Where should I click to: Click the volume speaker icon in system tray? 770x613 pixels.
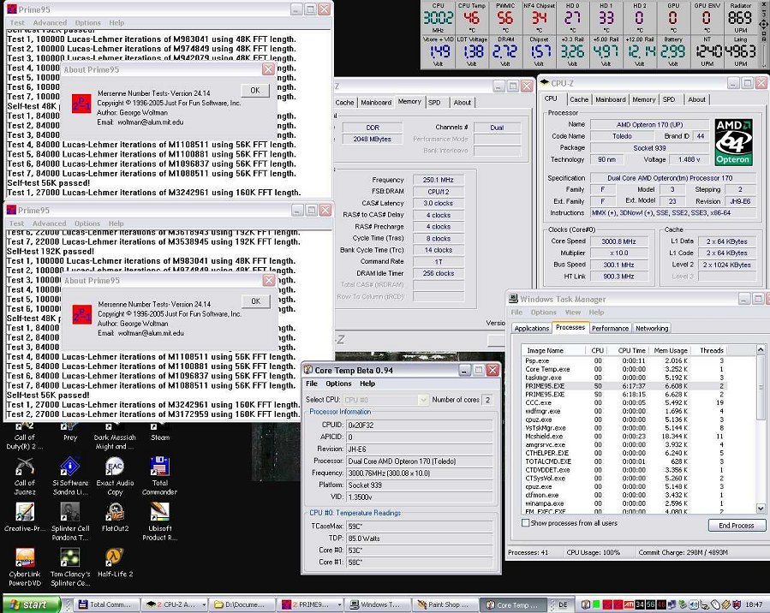pos(695,604)
